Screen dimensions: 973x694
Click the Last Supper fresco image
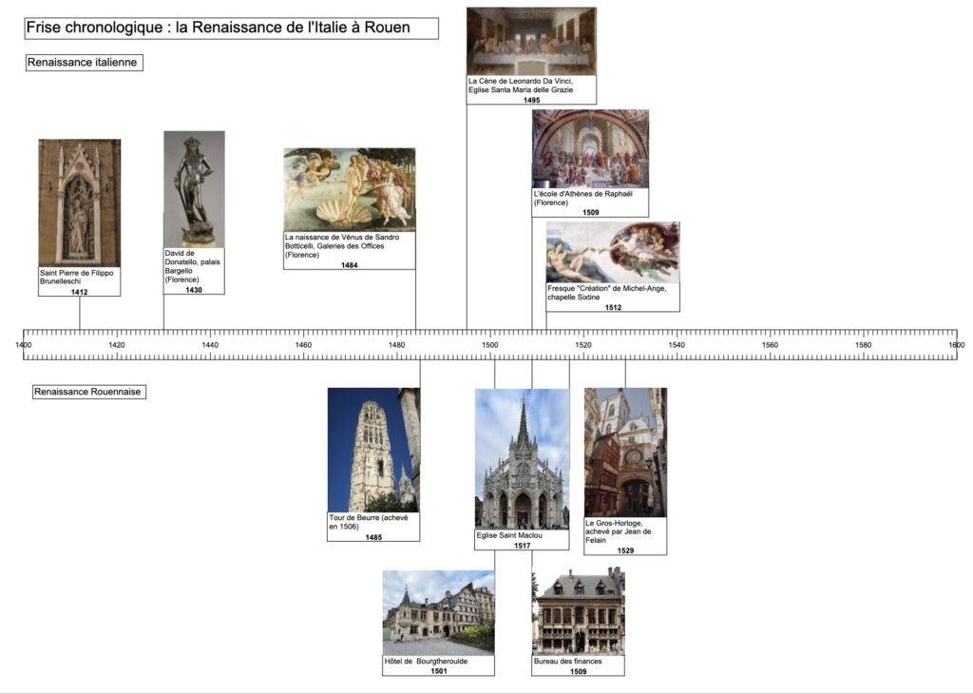pyautogui.click(x=531, y=42)
